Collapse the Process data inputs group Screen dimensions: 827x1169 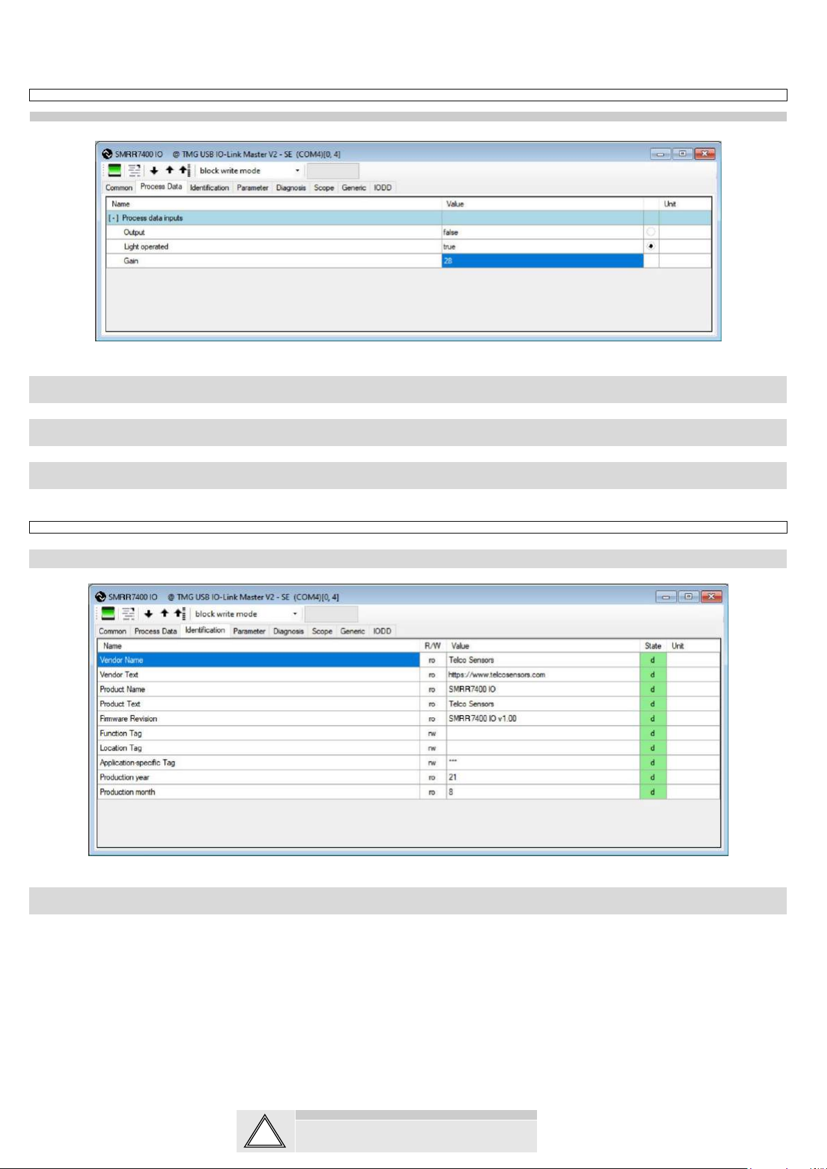[x=113, y=218]
